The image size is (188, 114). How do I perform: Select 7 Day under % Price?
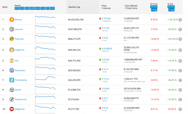point(154,10)
